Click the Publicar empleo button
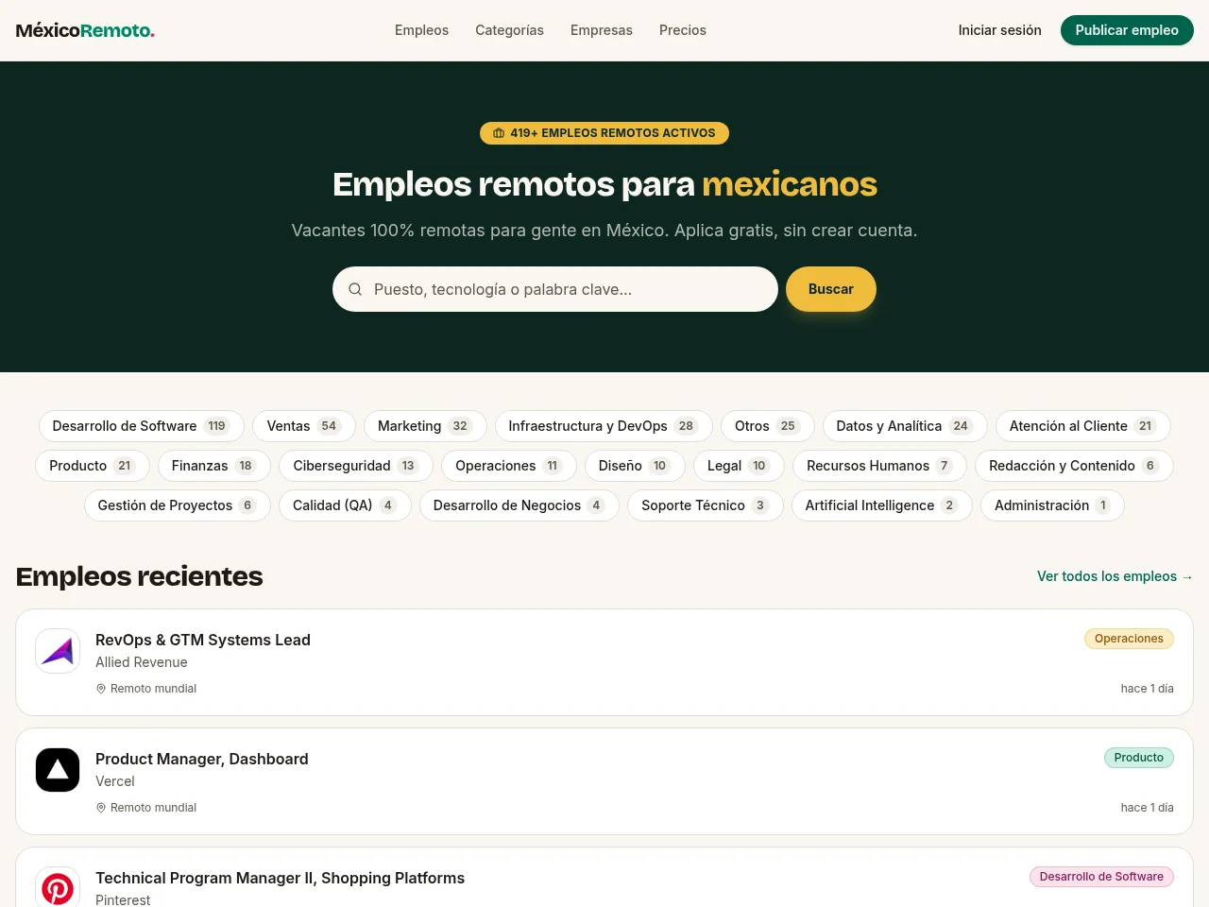This screenshot has width=1209, height=907. (x=1127, y=30)
